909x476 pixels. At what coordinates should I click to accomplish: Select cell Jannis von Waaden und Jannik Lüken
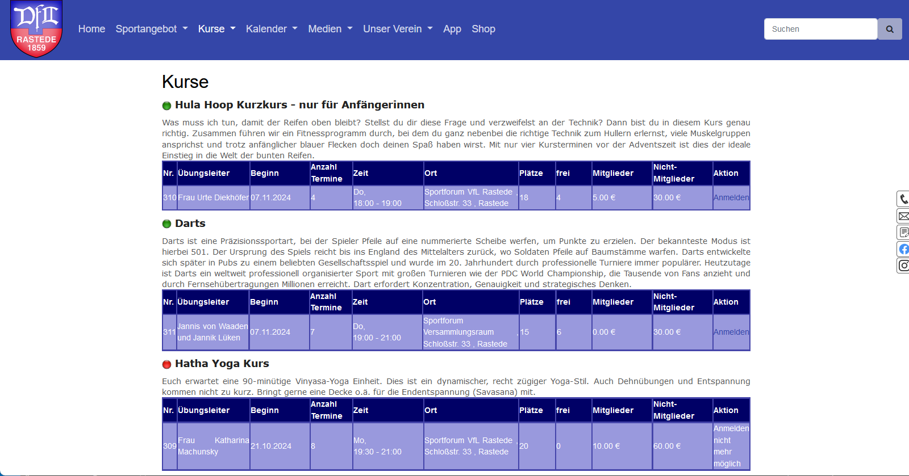(x=212, y=332)
